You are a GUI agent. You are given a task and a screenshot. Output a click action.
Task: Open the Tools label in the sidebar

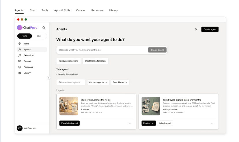26,44
